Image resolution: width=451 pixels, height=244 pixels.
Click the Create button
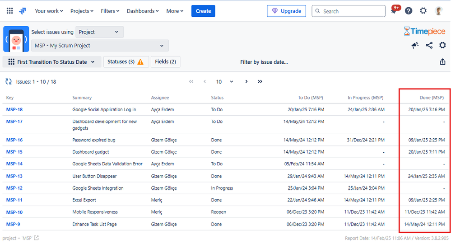[203, 11]
